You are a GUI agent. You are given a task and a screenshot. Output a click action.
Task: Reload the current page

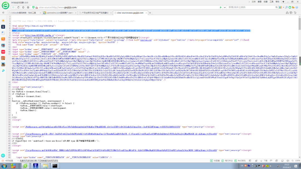[x=18, y=7]
